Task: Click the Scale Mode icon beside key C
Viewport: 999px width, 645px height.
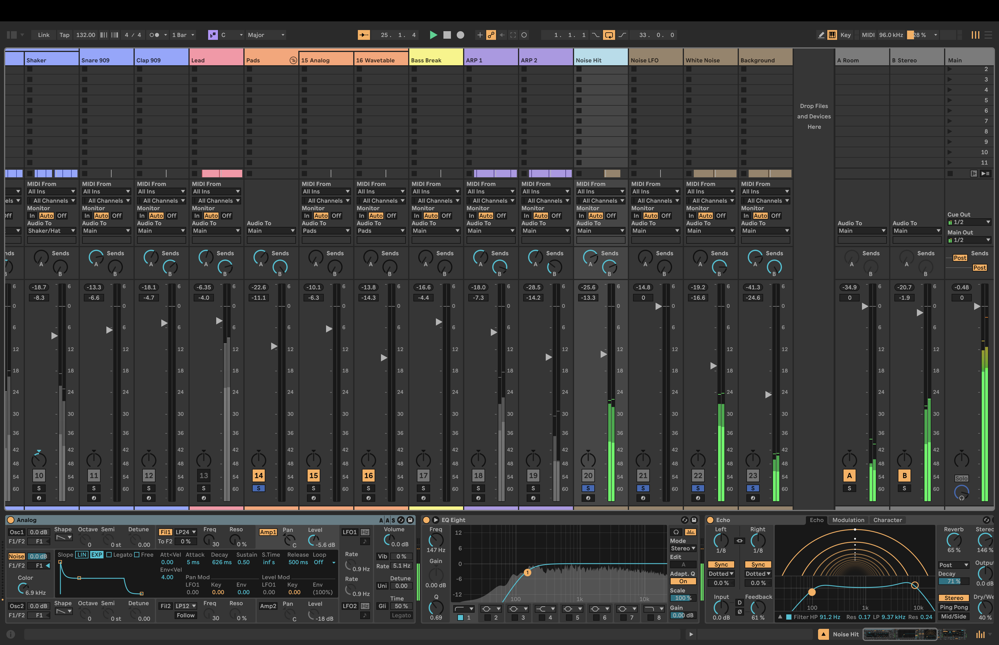Action: point(212,35)
